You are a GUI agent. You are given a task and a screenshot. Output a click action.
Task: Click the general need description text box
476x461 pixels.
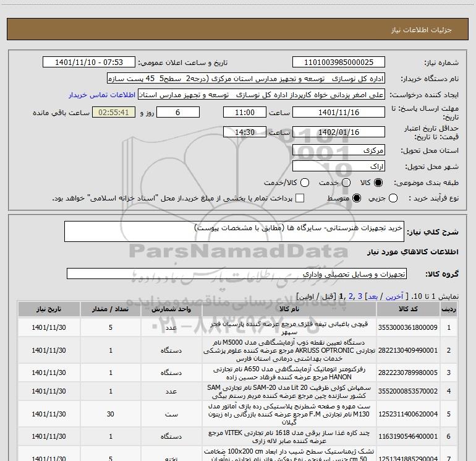coord(234,231)
